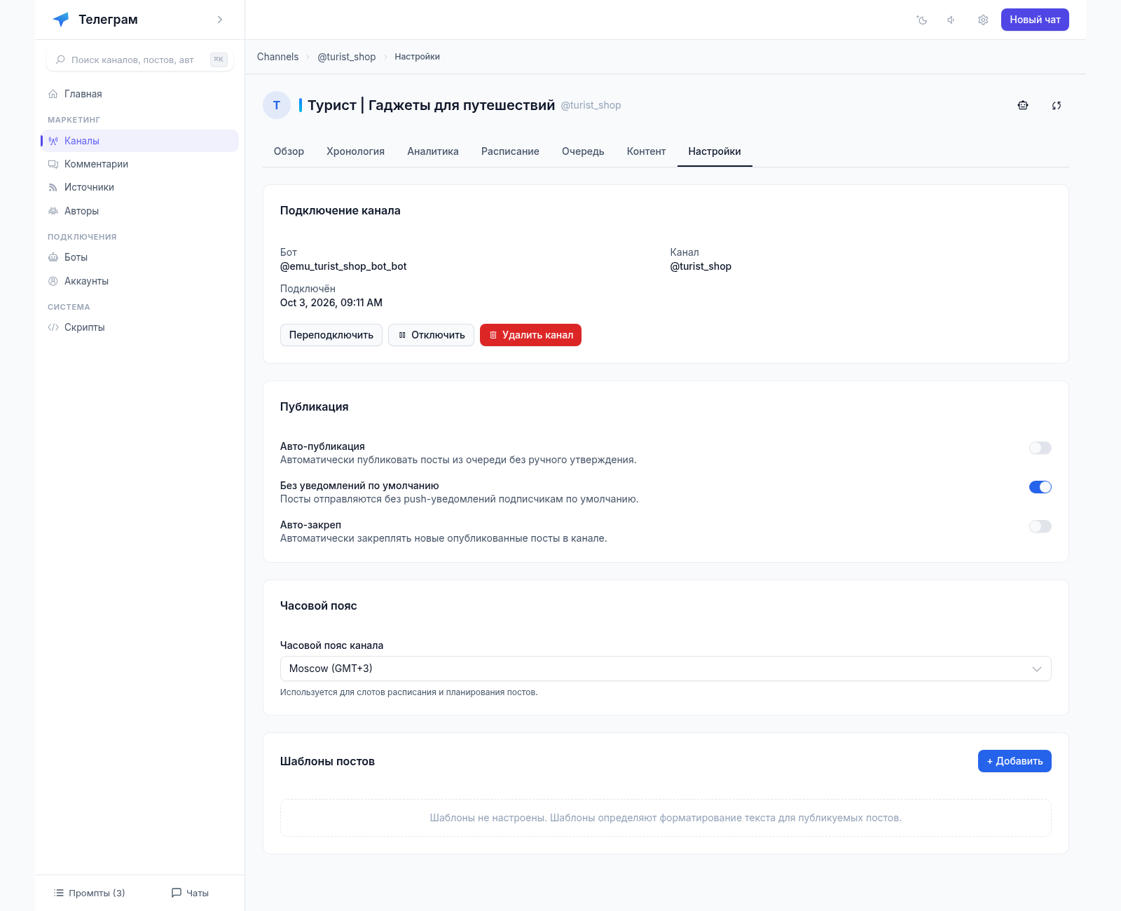Click the bot icon near channel title
Screen dimensions: 1121x911
1023,105
